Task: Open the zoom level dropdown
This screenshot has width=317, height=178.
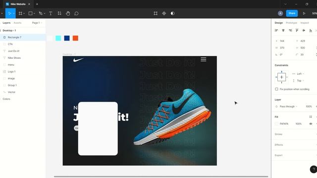Action: 315,13
